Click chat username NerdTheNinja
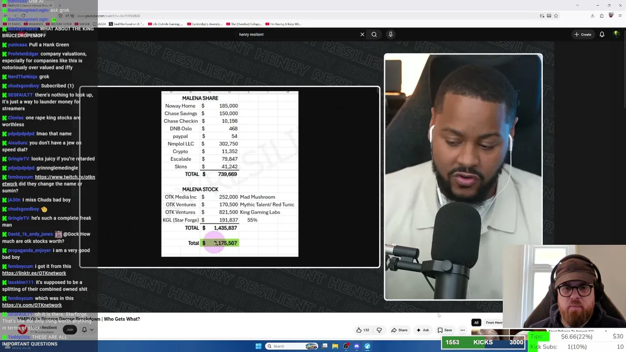Image resolution: width=626 pixels, height=352 pixels. coord(22,77)
